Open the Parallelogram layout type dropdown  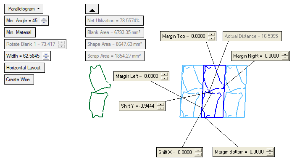click(x=24, y=9)
